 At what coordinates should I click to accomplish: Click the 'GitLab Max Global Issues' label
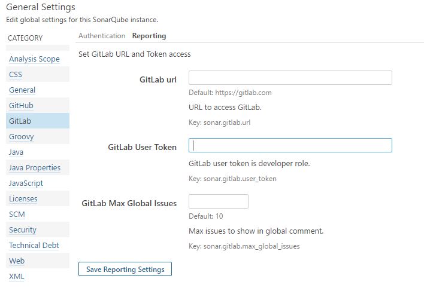coord(129,203)
